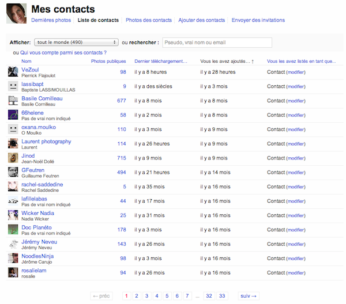Open Photos des contacts tab
Image resolution: width=346 pixels, height=304 pixels.
tap(149, 20)
